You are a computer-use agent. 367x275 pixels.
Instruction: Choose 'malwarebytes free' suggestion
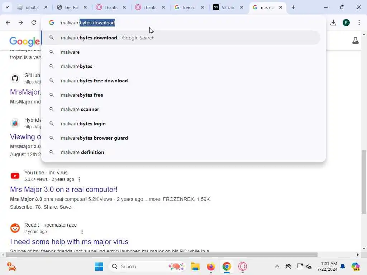[181, 95]
